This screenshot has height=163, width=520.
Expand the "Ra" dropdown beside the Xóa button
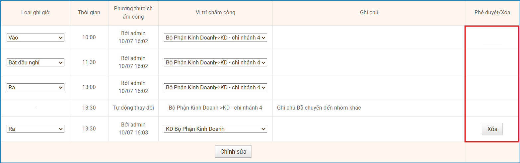35,129
